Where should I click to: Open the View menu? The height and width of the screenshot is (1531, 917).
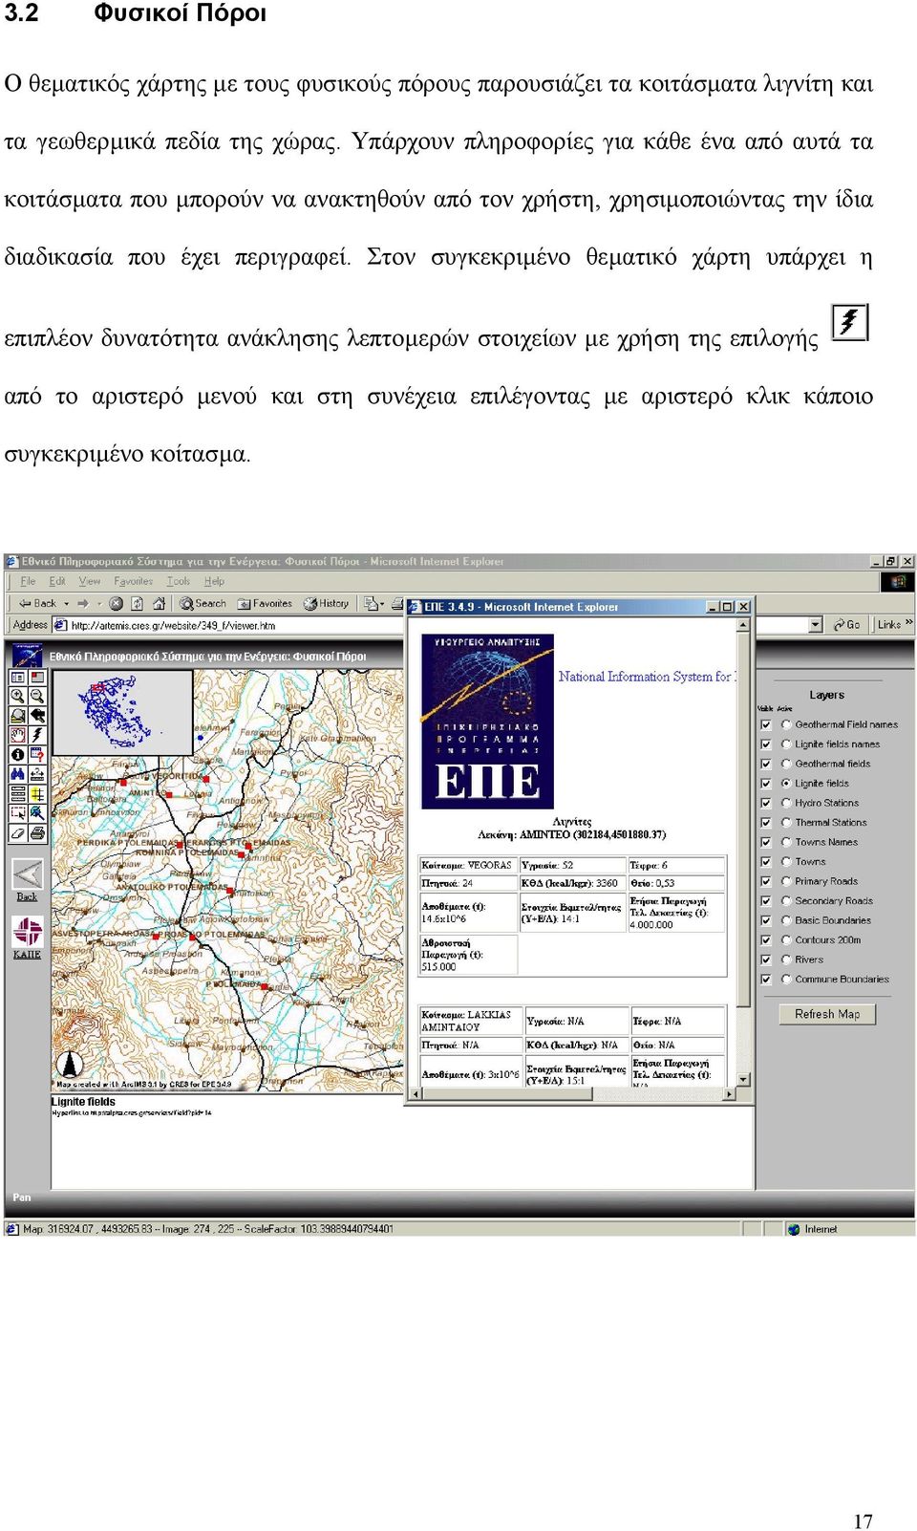[x=90, y=581]
